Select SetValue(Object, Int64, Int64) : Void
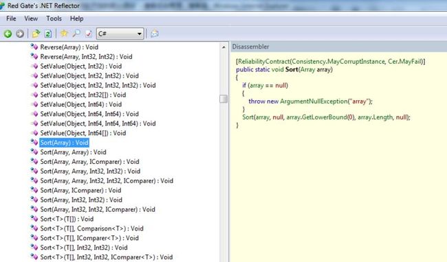Screen dimensions: 447x262 coord(89,114)
